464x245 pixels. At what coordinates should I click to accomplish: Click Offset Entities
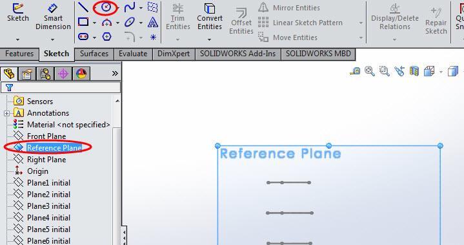[x=241, y=21]
